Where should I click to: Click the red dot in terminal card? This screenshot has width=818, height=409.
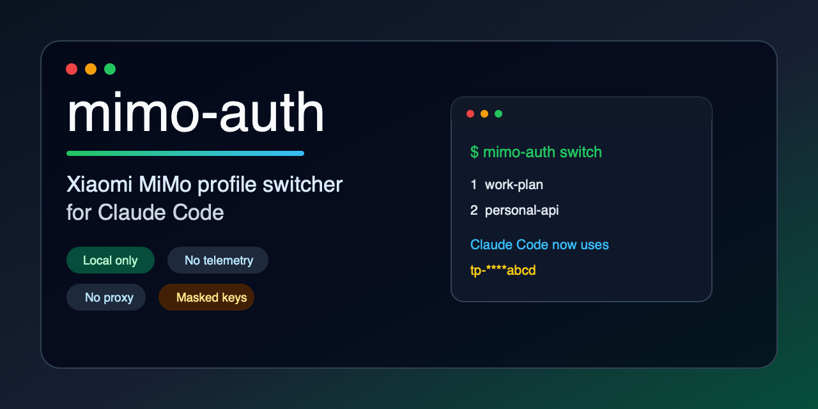tap(470, 114)
